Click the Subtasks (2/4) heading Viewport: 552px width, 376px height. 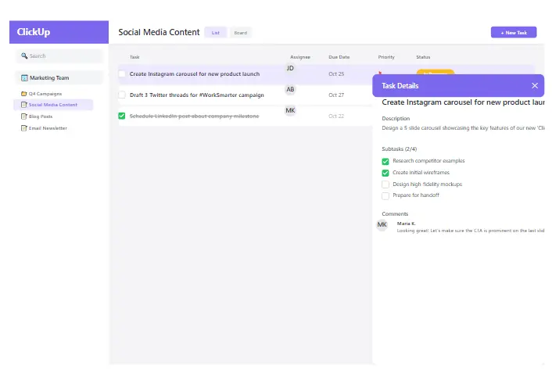[x=400, y=149]
